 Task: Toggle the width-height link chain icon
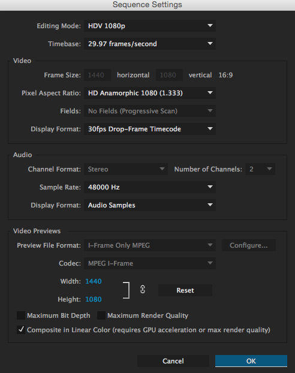click(143, 290)
